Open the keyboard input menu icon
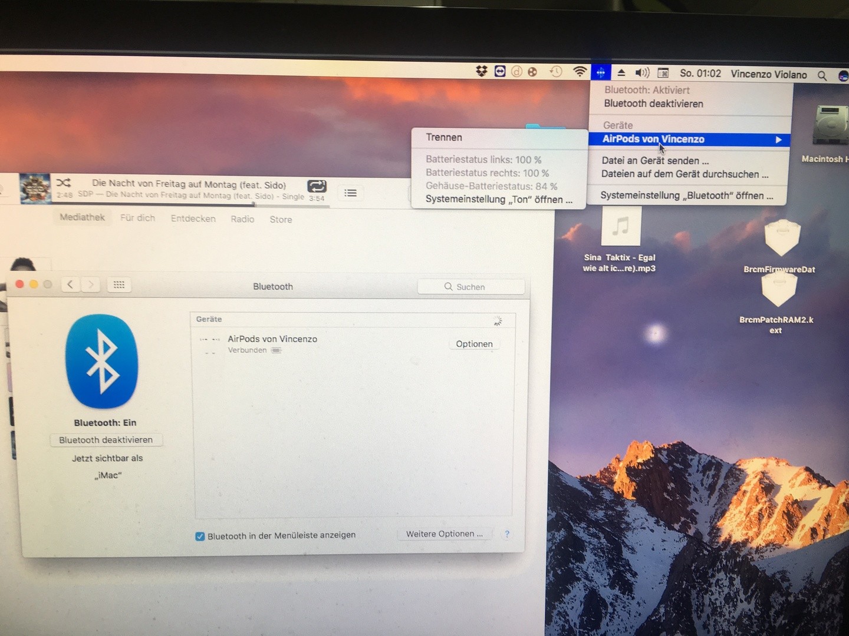Image resolution: width=849 pixels, height=636 pixels. click(x=663, y=73)
